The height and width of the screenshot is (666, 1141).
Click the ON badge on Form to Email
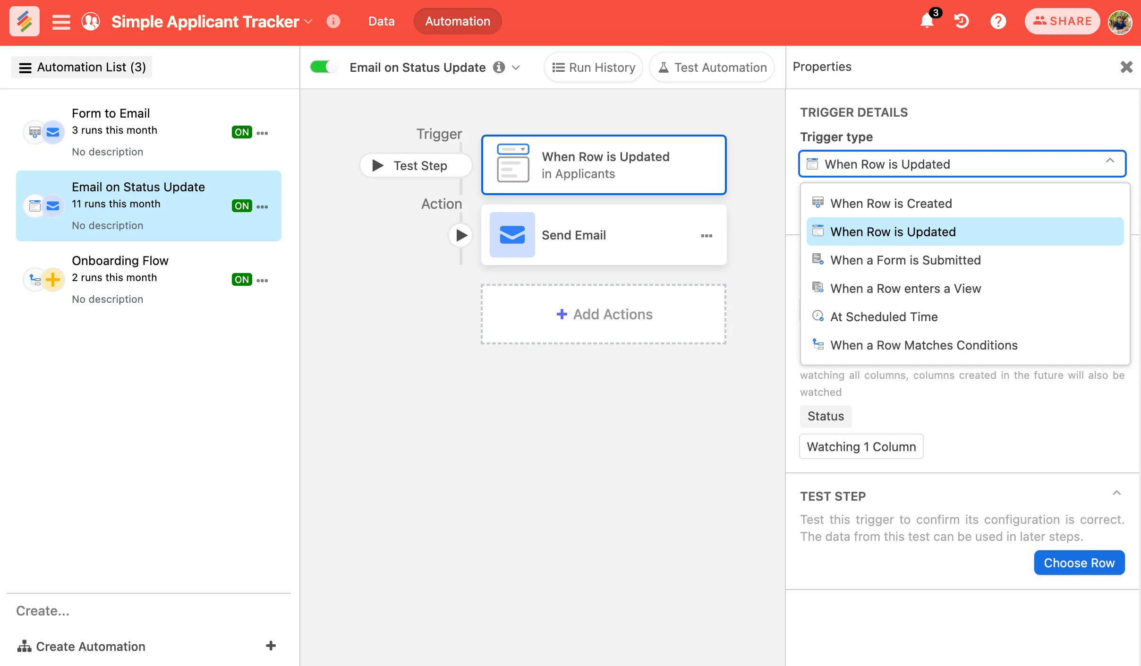click(x=242, y=132)
